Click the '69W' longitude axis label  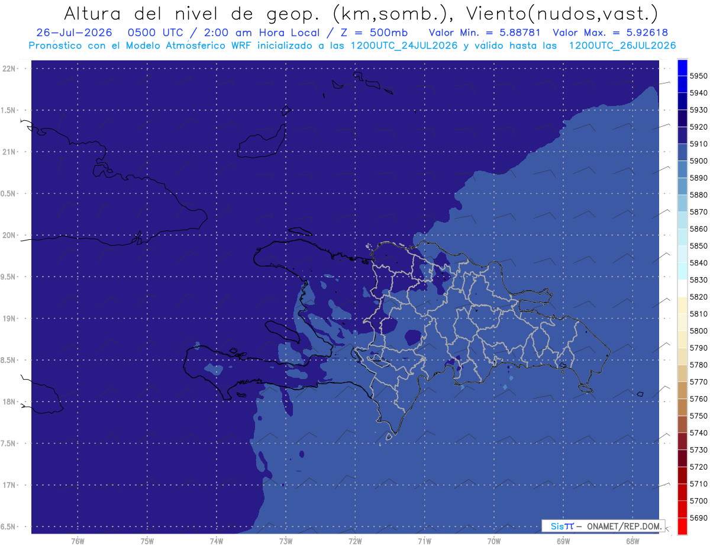coord(563,541)
